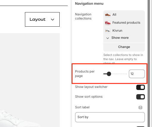Screen dimensions: 152x127
Task: Click the All collection thumbnail
Action: [x=108, y=15]
